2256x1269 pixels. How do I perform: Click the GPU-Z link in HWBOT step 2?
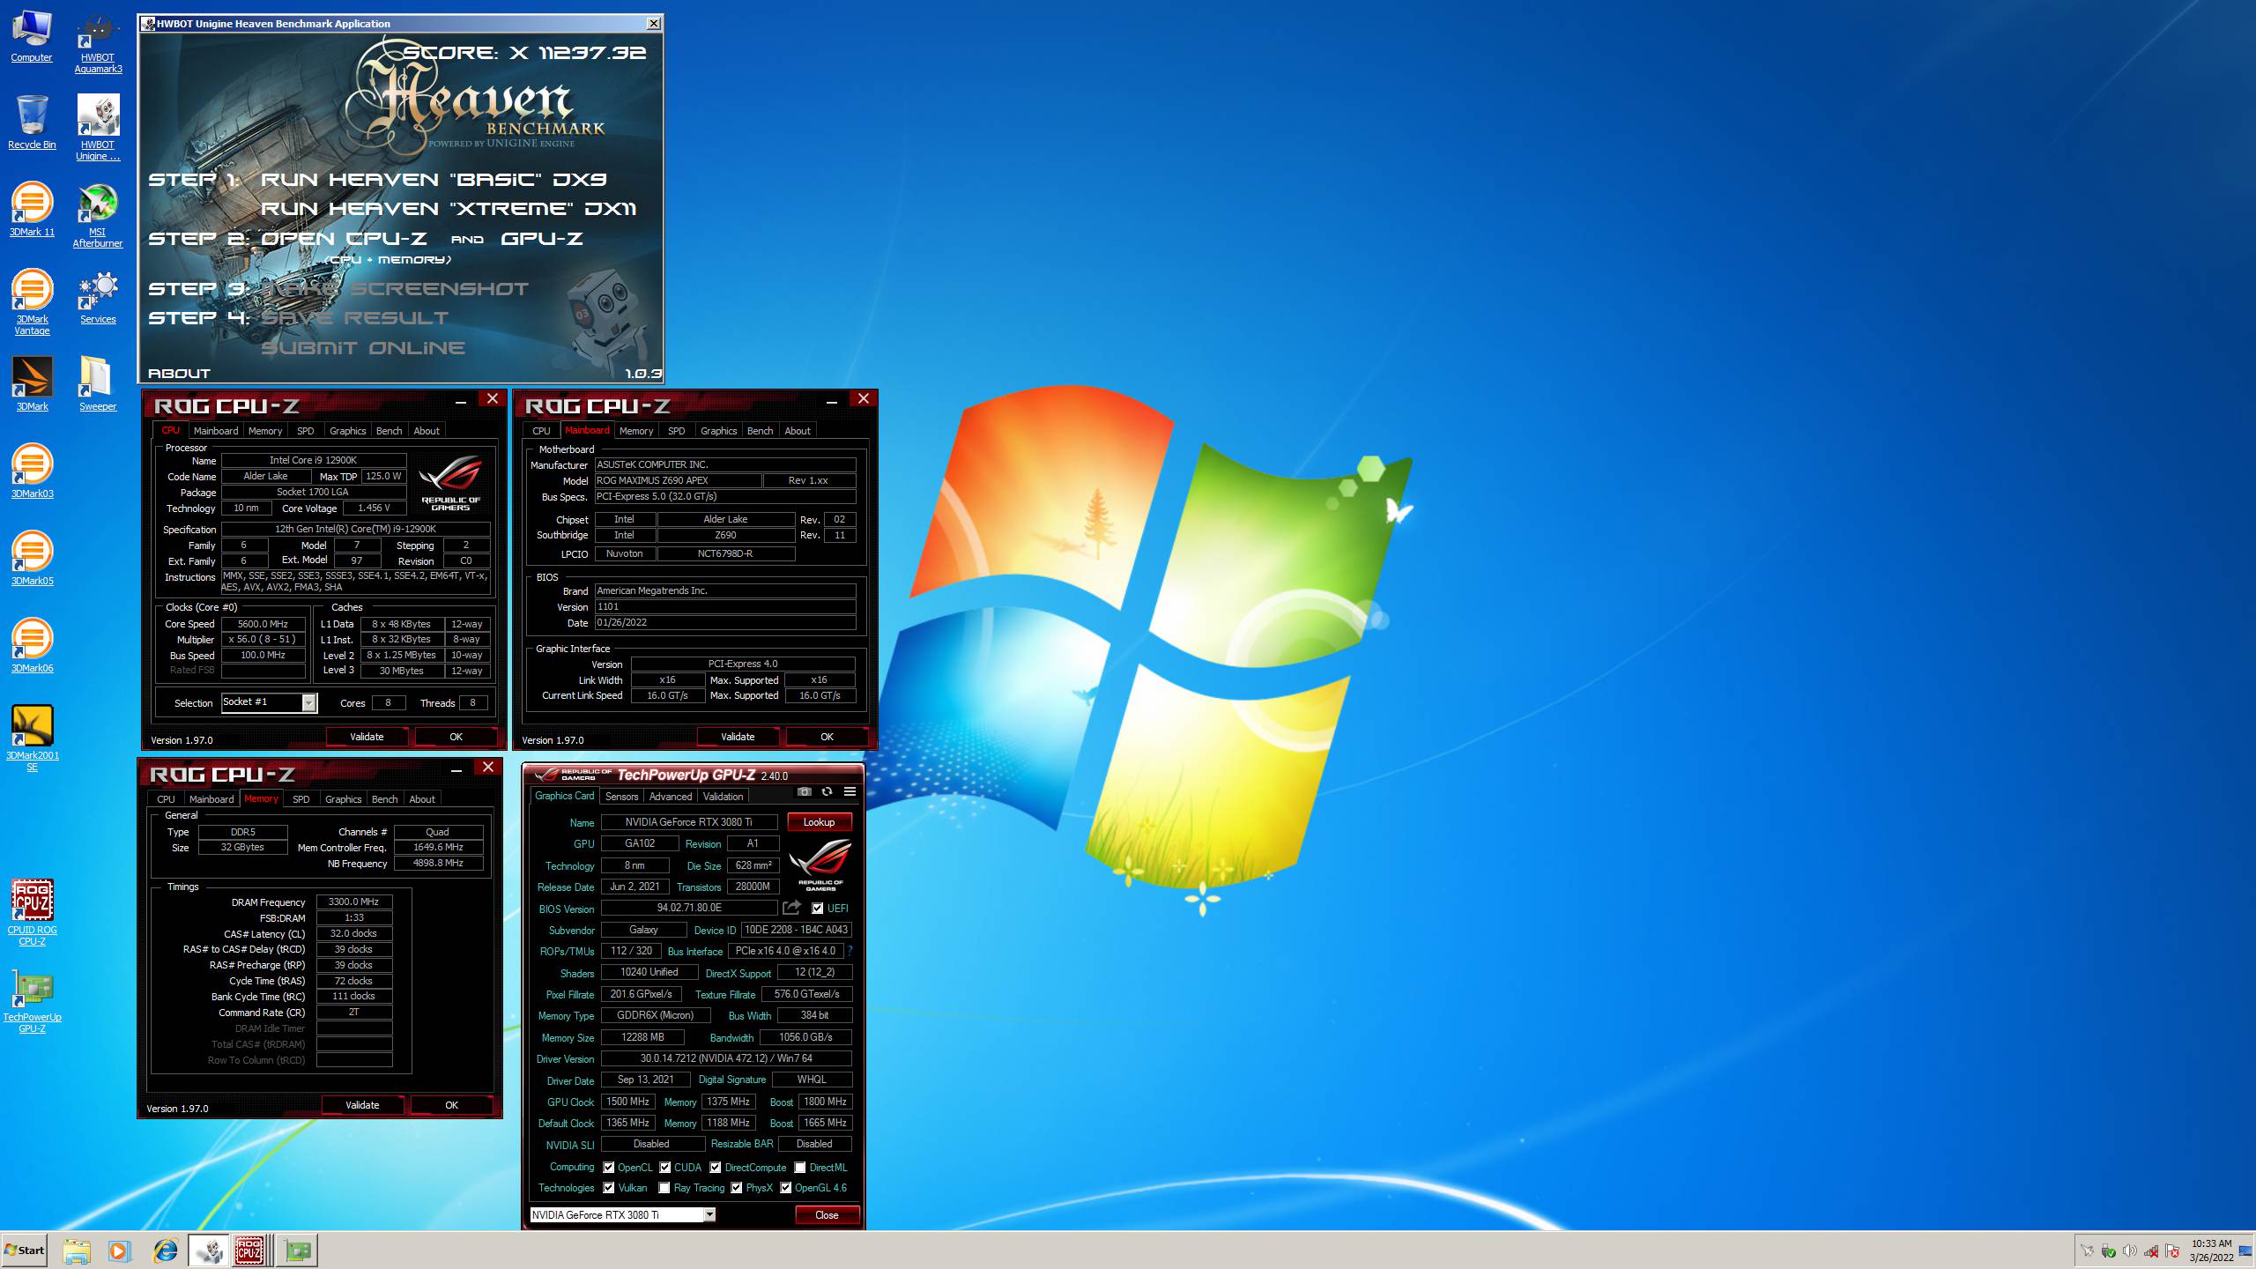(542, 239)
